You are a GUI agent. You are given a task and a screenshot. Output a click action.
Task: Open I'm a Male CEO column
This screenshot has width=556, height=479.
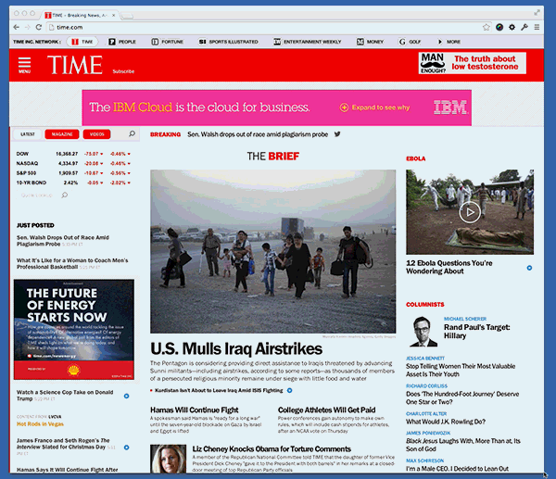[457, 469]
